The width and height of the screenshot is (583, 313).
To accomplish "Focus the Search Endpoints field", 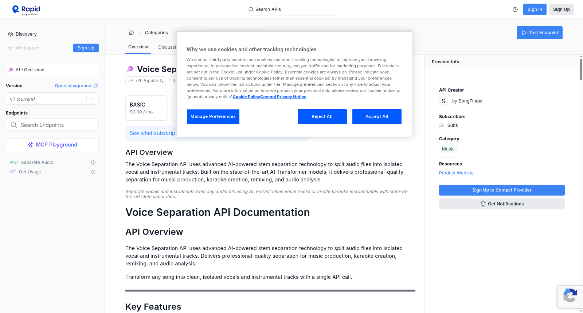I will pyautogui.click(x=52, y=125).
